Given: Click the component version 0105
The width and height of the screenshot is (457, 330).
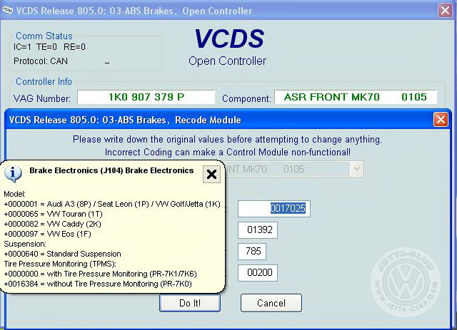Looking at the screenshot, I should [414, 97].
